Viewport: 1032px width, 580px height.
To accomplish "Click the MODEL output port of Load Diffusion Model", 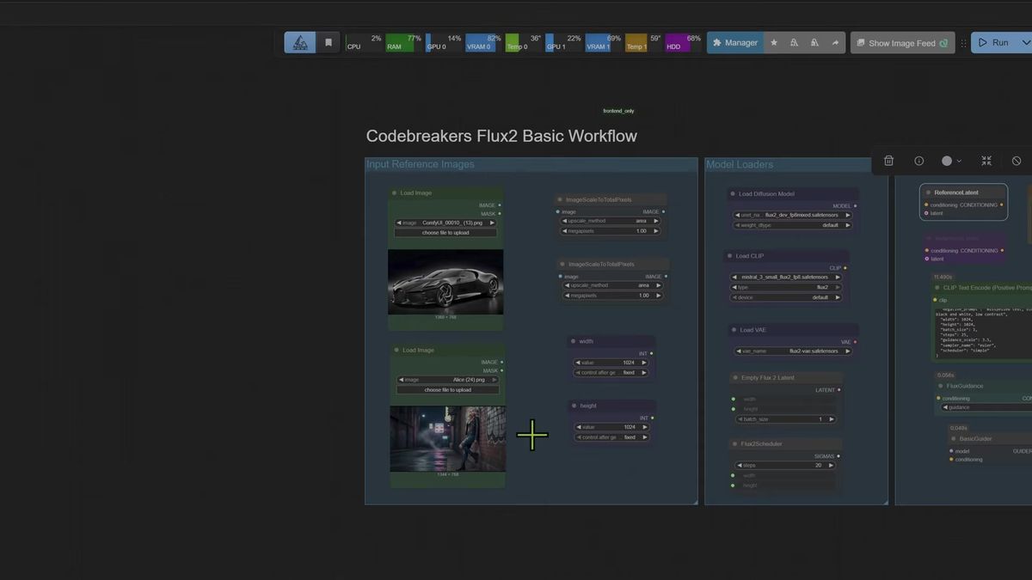I will (x=855, y=206).
